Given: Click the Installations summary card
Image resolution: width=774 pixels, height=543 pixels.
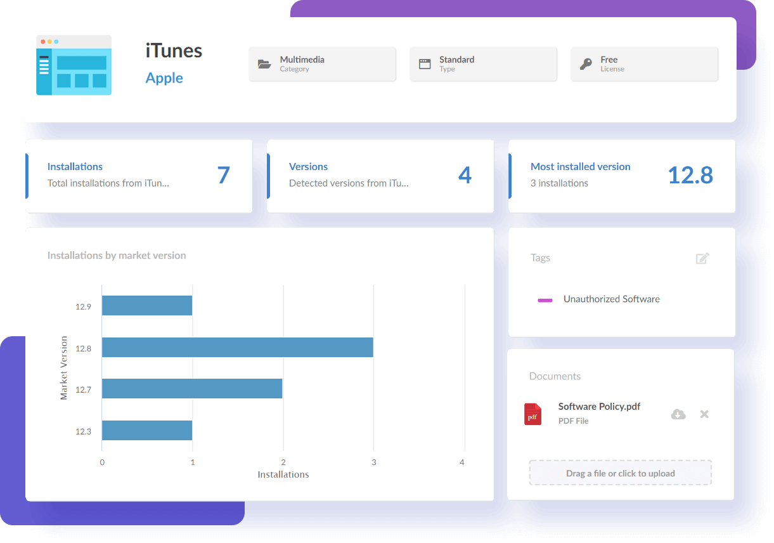Looking at the screenshot, I should point(139,176).
